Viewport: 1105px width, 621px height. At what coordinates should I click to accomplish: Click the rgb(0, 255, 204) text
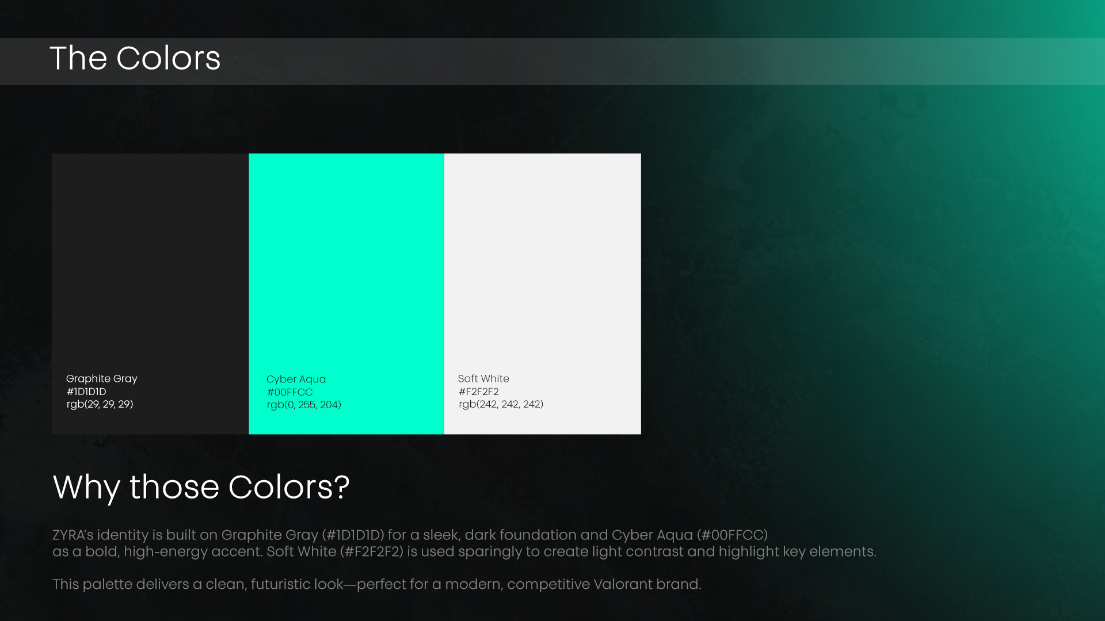[x=304, y=405]
